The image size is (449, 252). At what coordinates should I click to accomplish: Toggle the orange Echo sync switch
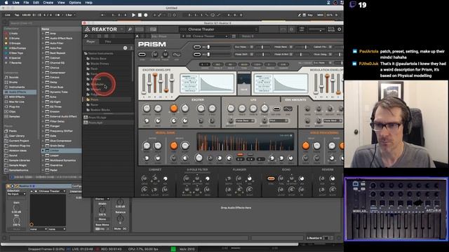(271, 178)
